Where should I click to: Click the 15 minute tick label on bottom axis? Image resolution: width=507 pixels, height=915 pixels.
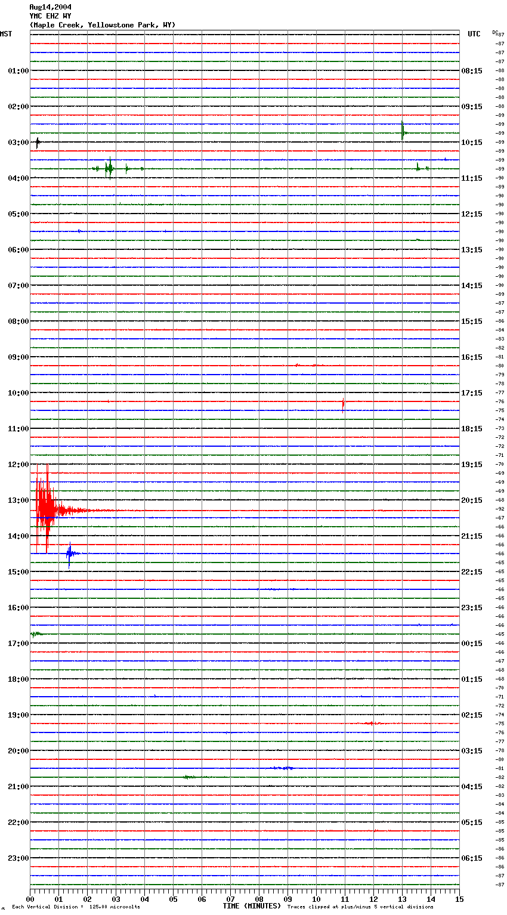point(459,899)
